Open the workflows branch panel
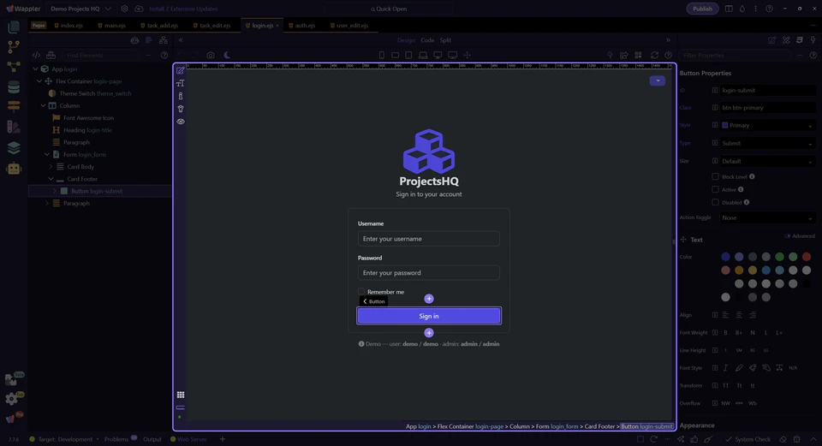 tap(14, 67)
